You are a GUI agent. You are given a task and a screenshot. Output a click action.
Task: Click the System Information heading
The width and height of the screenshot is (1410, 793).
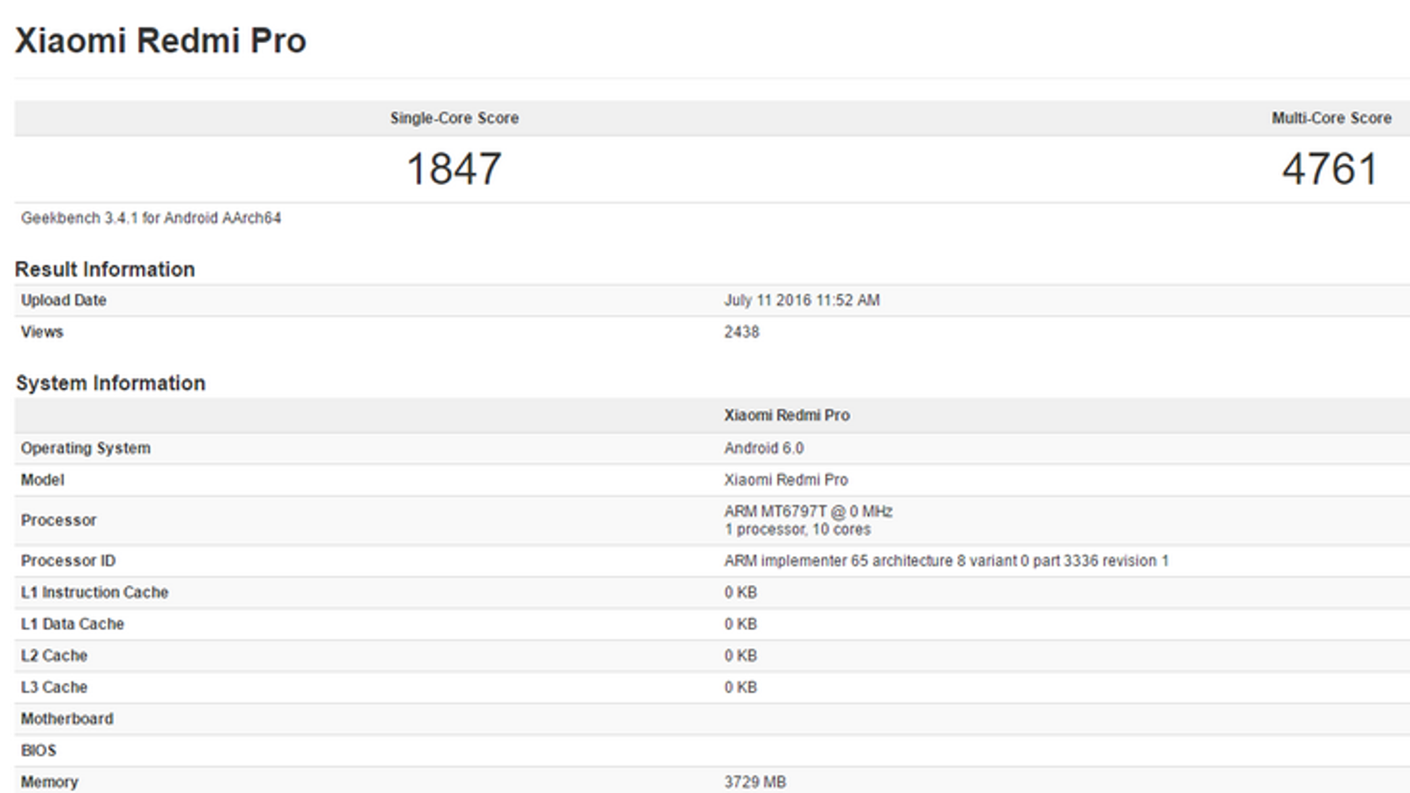[110, 383]
